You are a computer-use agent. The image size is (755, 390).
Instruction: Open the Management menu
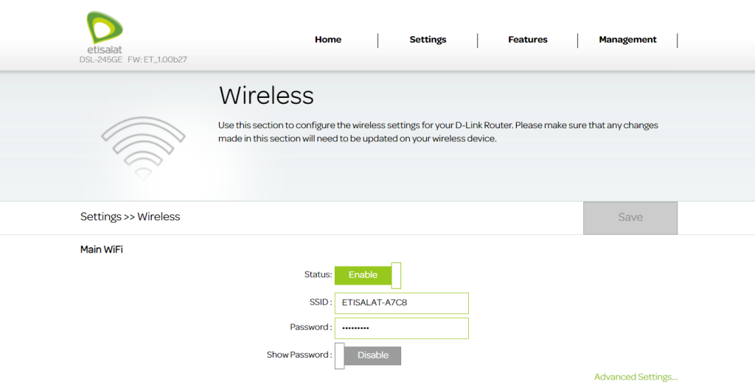pyautogui.click(x=627, y=40)
